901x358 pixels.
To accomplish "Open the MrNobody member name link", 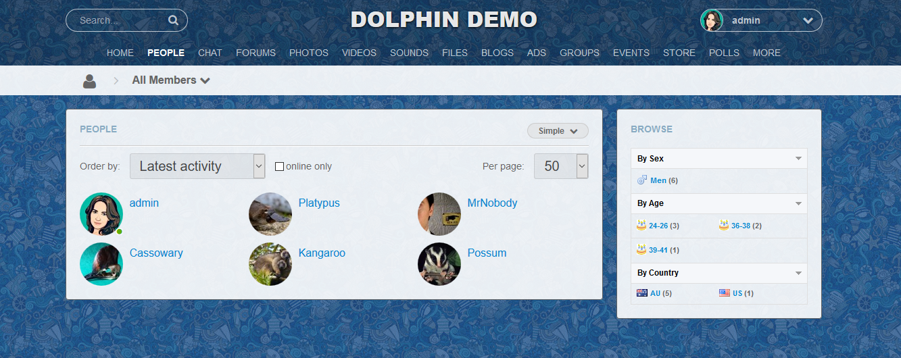I will [492, 203].
